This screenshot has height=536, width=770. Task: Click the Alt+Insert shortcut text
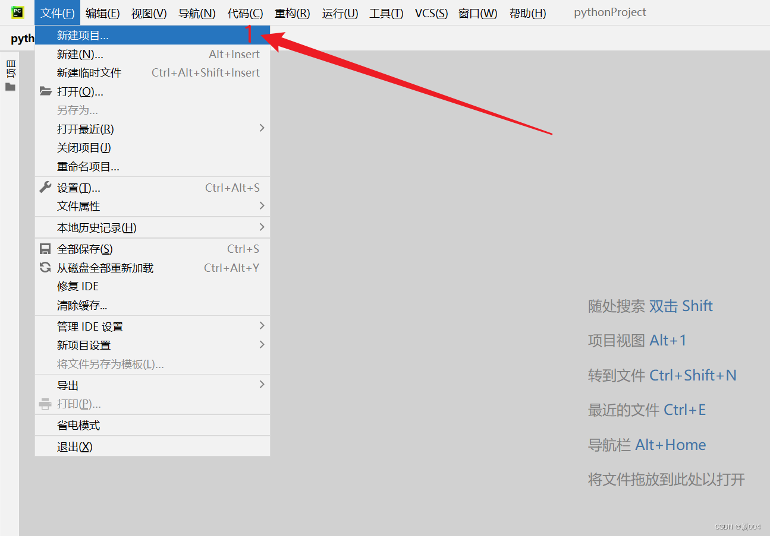pyautogui.click(x=234, y=54)
